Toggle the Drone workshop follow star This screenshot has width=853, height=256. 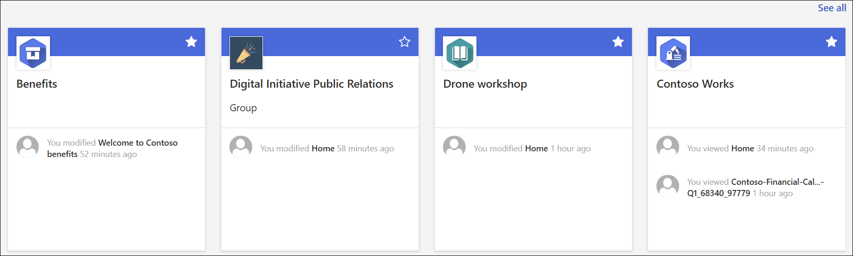618,42
